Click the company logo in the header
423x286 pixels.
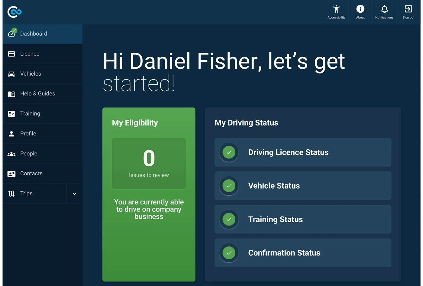pyautogui.click(x=15, y=12)
